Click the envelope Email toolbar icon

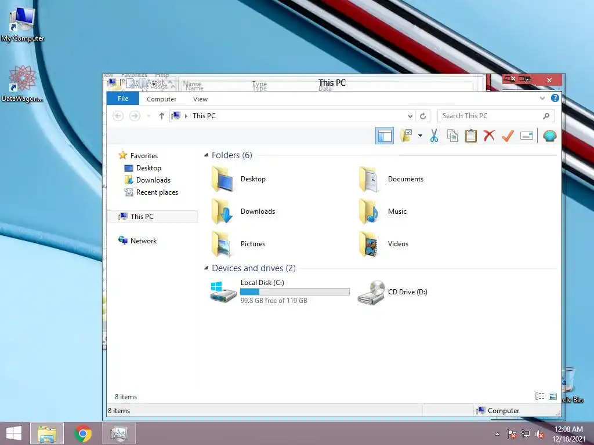pyautogui.click(x=527, y=136)
